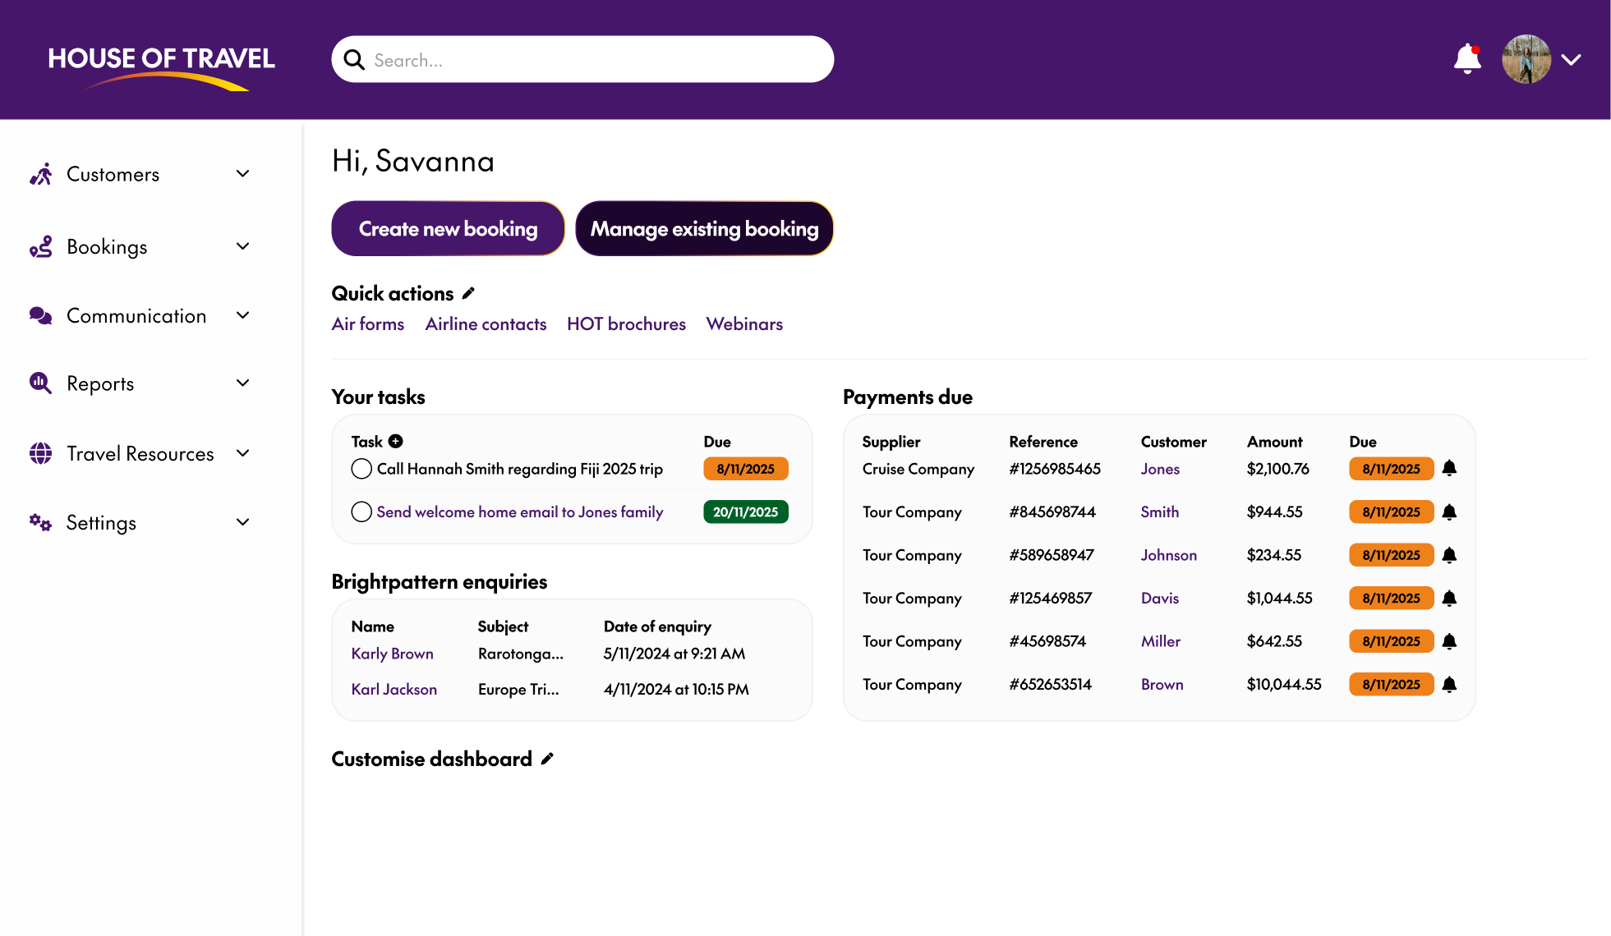Click the user profile avatar photo
1611x936 pixels.
(1526, 59)
